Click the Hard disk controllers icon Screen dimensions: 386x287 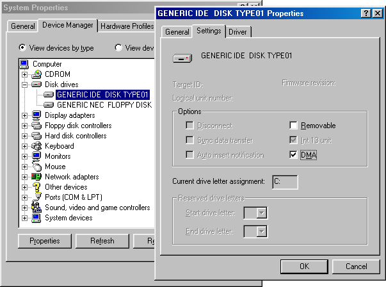[36, 136]
